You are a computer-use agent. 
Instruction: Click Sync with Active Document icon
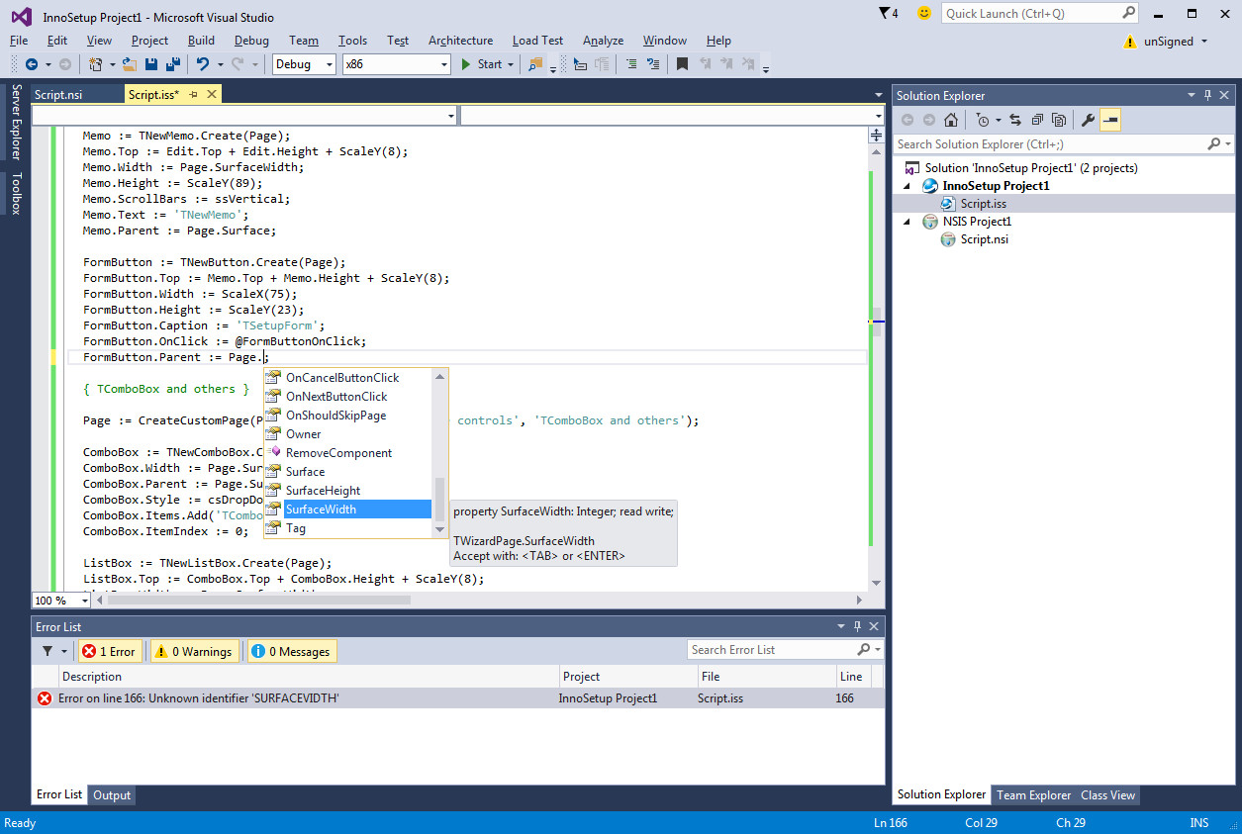point(1015,120)
